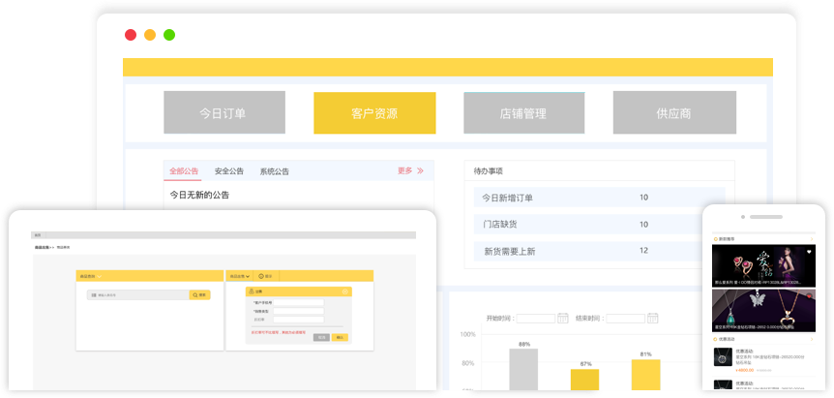Open the pendant product thumbnail priced ¥4800.00
This screenshot has width=834, height=398.
723,356
